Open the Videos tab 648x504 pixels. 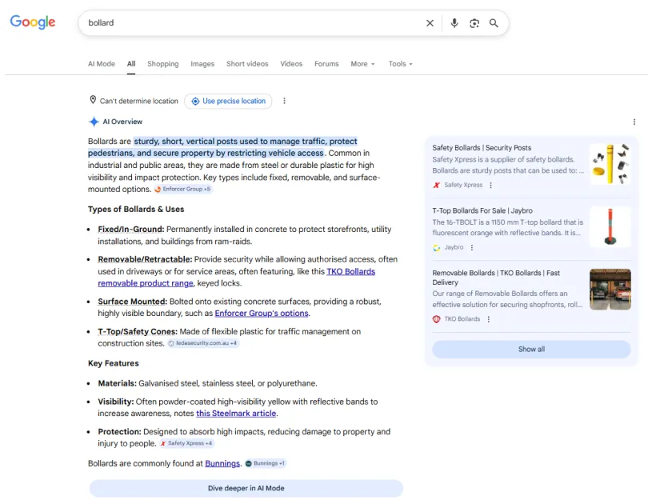[291, 64]
